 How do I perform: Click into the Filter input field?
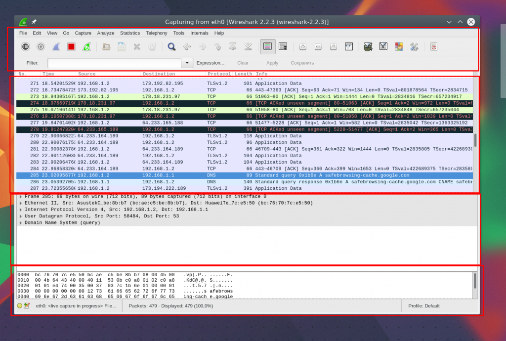coord(114,63)
